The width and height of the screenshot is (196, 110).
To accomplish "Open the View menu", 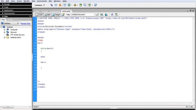I will (x=13, y=1).
